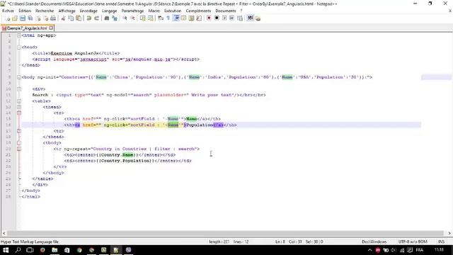Run macro multiple times icon
The image size is (453, 255).
click(x=232, y=18)
